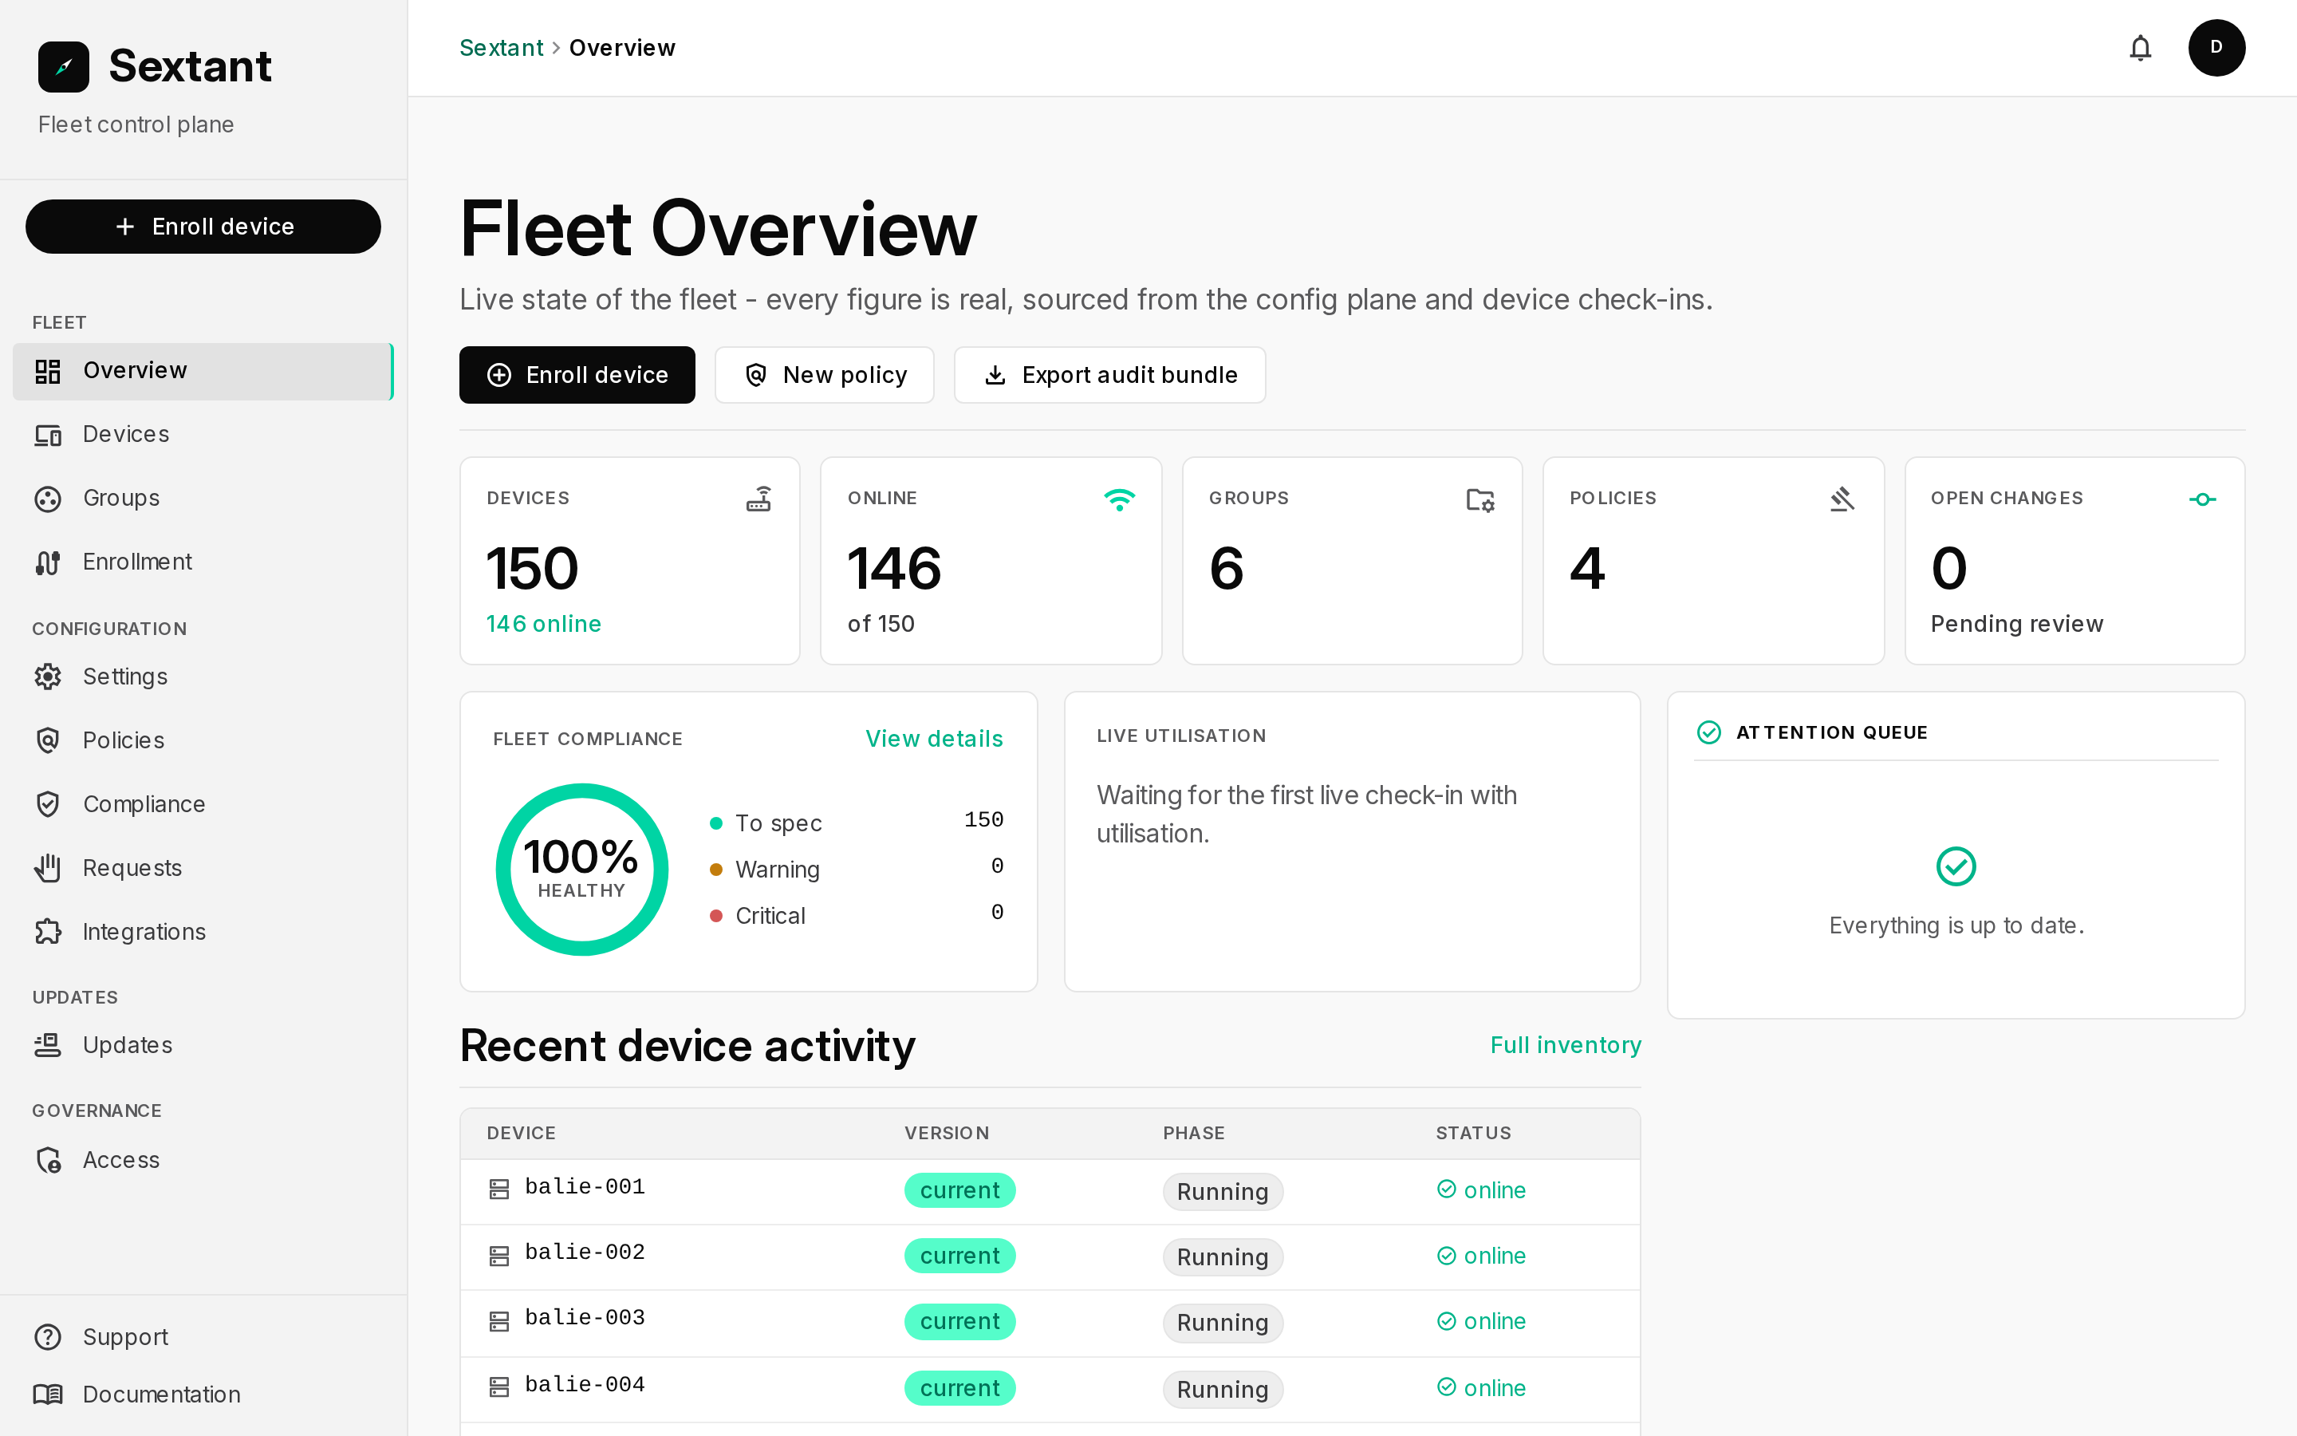Open Groups from the sidebar
The height and width of the screenshot is (1436, 2297).
tap(203, 498)
